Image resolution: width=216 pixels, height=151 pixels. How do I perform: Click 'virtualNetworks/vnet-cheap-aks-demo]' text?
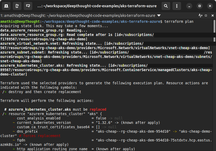click(172, 48)
